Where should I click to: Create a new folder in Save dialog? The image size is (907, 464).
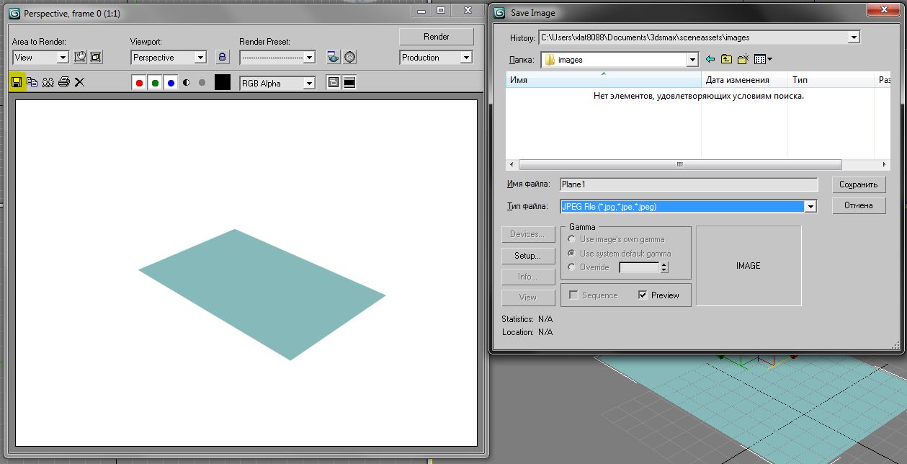(743, 60)
